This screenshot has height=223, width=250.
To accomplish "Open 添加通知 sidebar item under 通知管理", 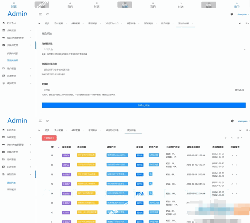I will point(11,190).
